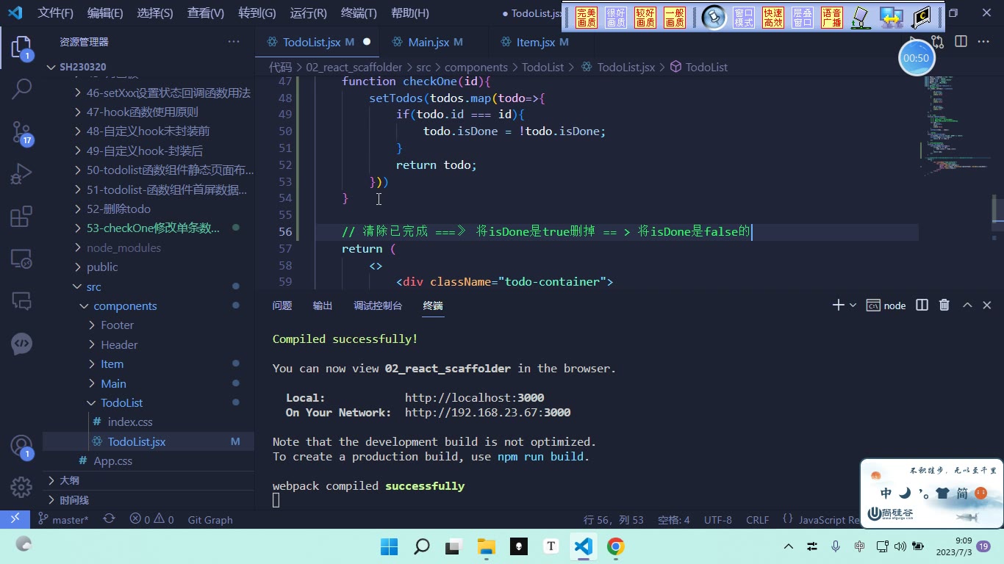Collapse the components folder
Screen dimensions: 1004x564
point(125,306)
